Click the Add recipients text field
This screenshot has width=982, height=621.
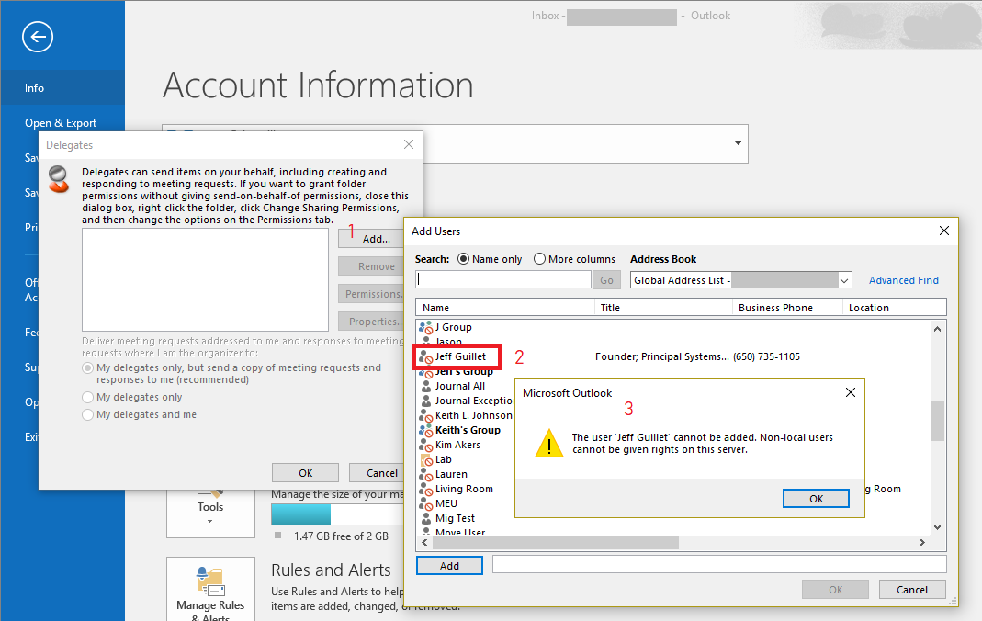tap(719, 565)
